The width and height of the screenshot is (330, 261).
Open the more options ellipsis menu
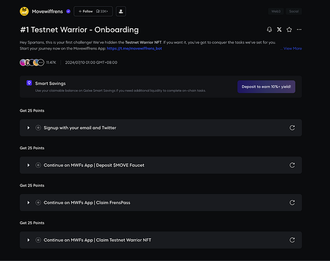299,30
